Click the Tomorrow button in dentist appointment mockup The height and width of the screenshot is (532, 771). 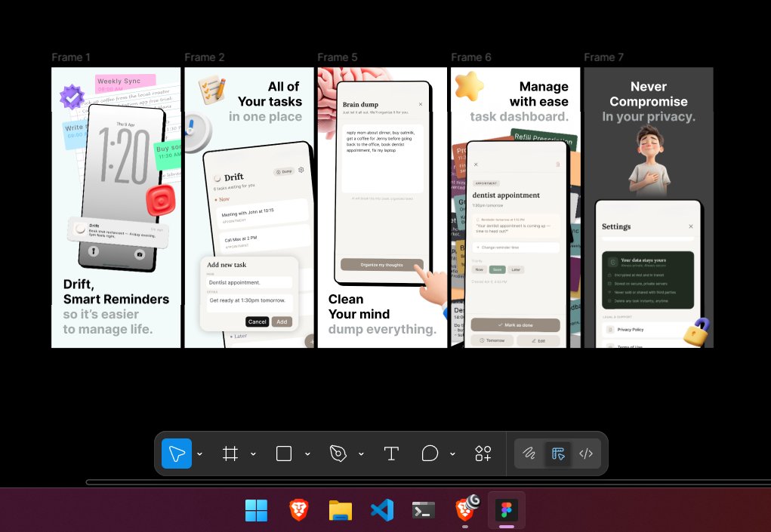click(492, 340)
